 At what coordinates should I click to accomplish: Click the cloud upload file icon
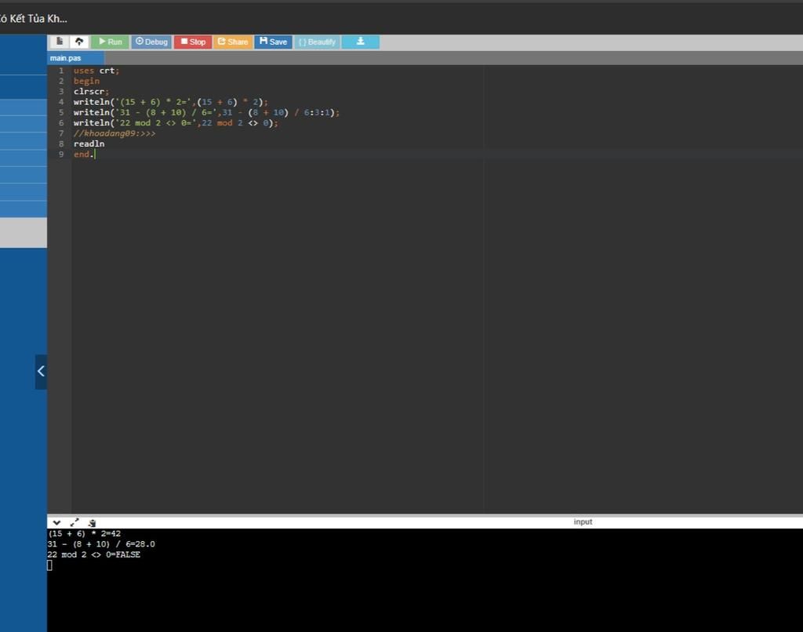click(x=79, y=42)
